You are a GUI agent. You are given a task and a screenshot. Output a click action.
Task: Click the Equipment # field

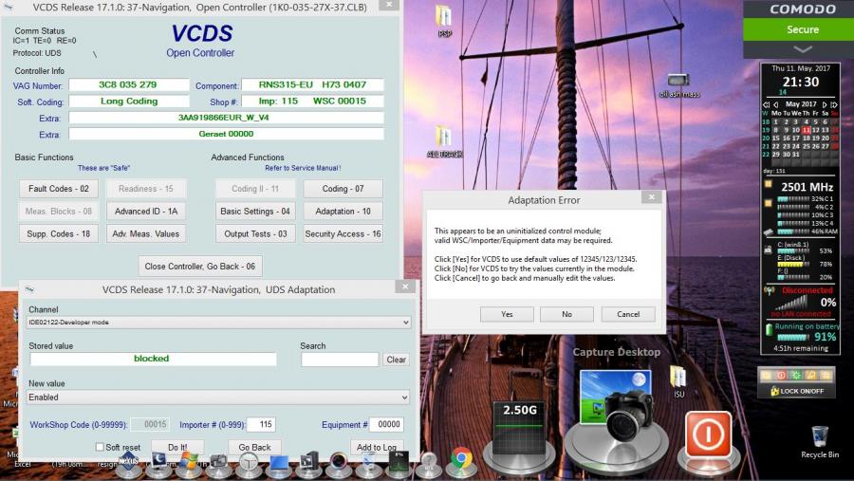pos(387,424)
